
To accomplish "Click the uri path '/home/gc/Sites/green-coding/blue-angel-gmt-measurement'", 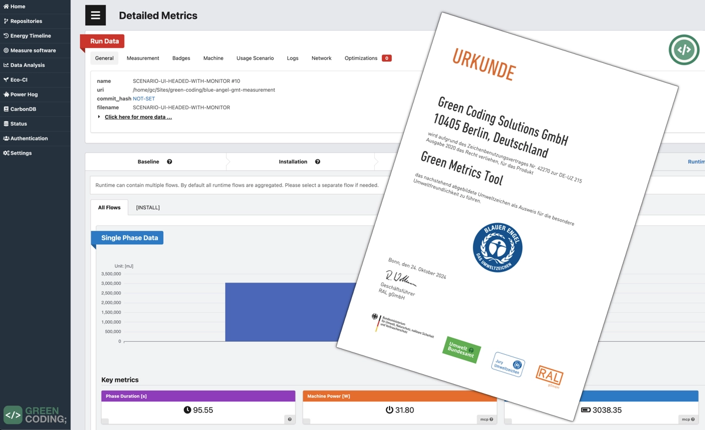I will pos(204,90).
